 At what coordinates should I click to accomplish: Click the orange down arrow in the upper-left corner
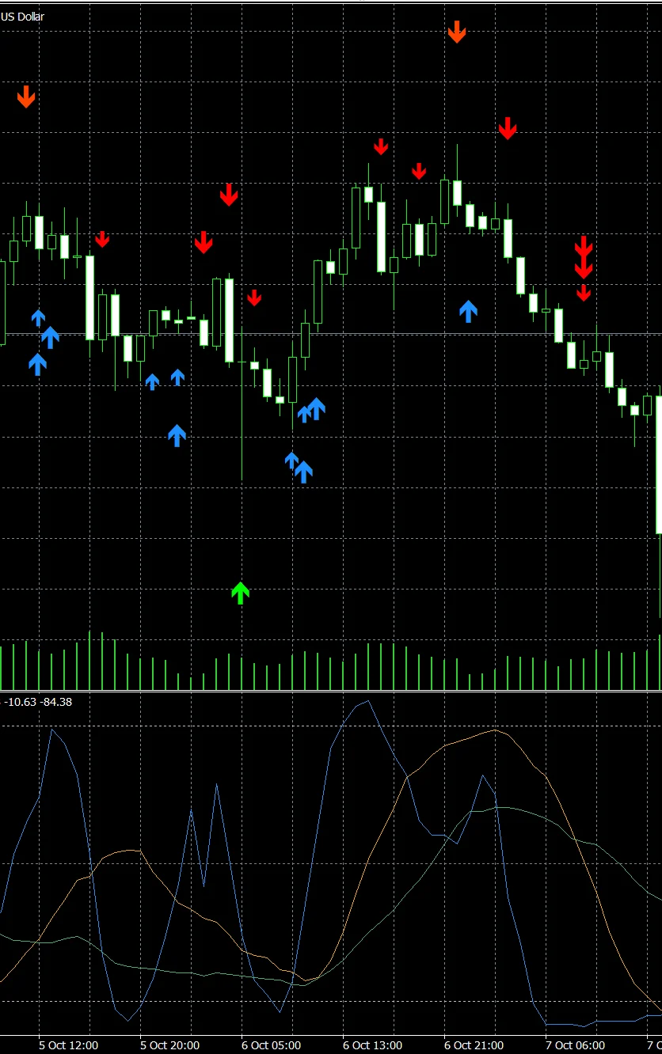pos(26,97)
